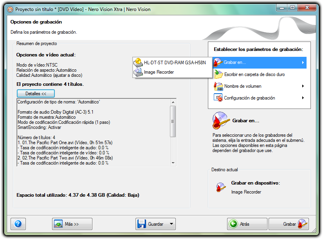Select Escribir en carpeta de disco duro
323x239 pixels.
click(260, 74)
